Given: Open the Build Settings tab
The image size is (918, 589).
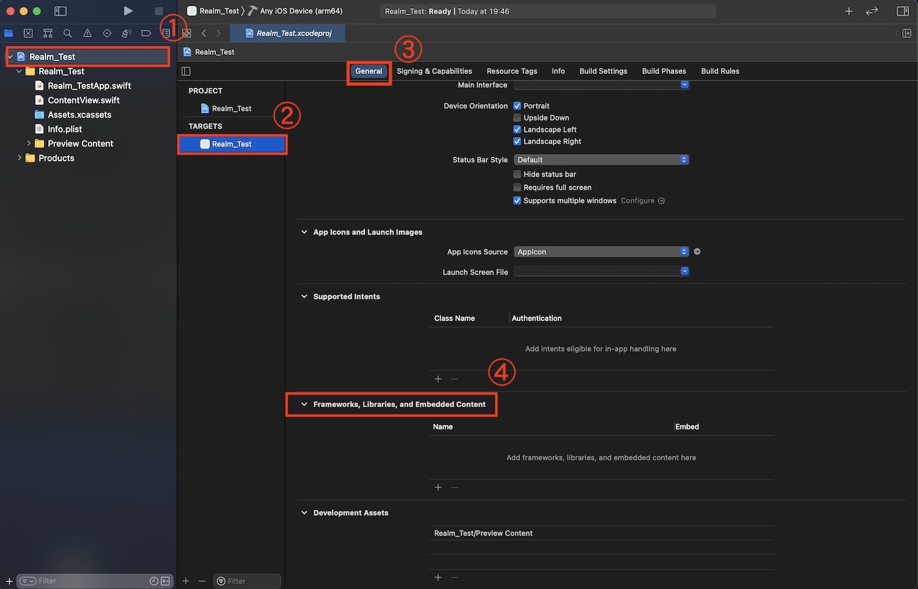Looking at the screenshot, I should point(603,71).
